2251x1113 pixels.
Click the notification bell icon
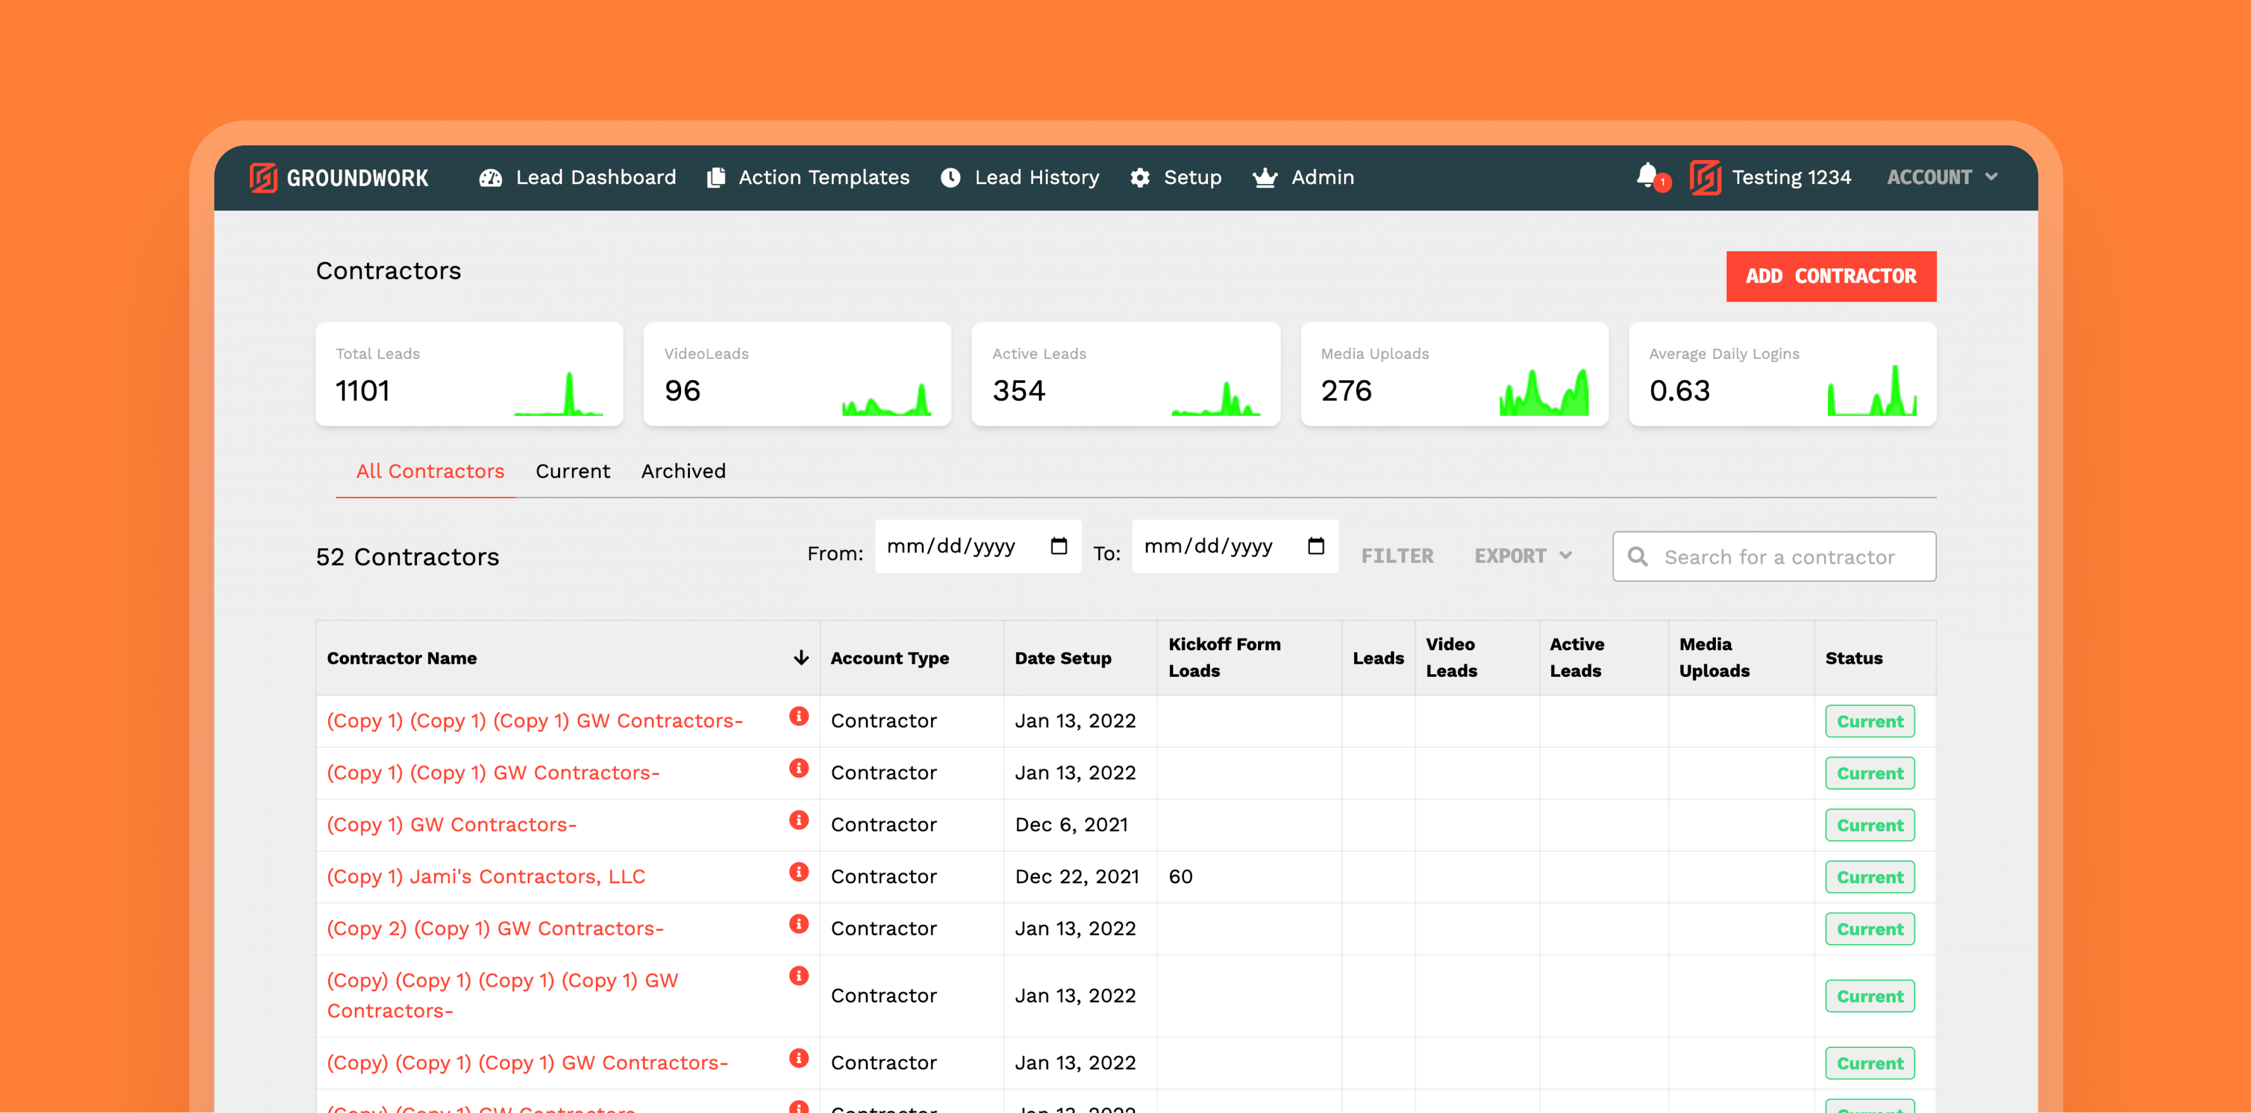tap(1647, 176)
